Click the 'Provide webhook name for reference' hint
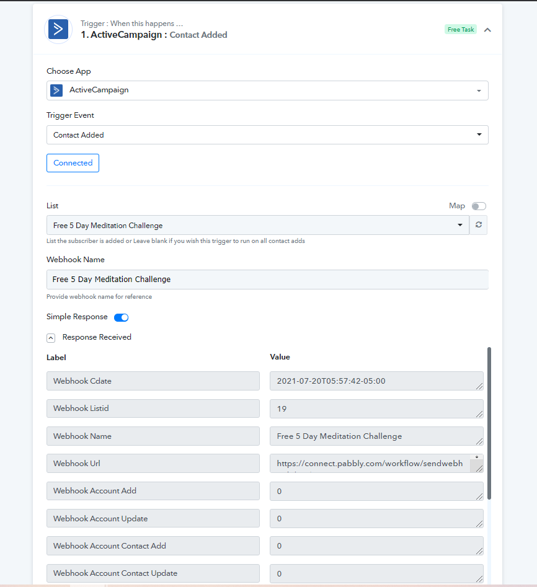This screenshot has width=537, height=587. coord(99,296)
